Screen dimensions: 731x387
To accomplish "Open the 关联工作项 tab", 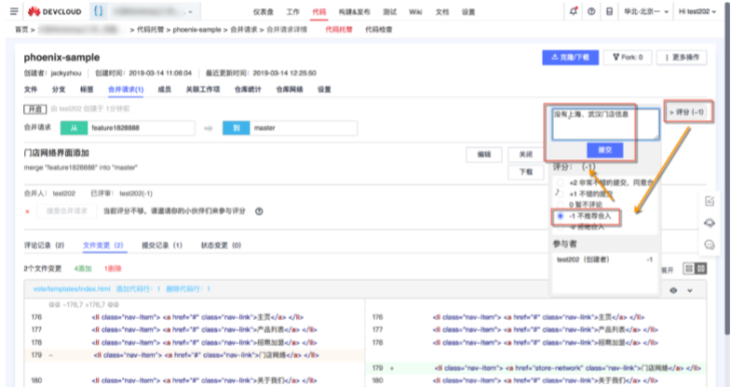I will click(203, 89).
